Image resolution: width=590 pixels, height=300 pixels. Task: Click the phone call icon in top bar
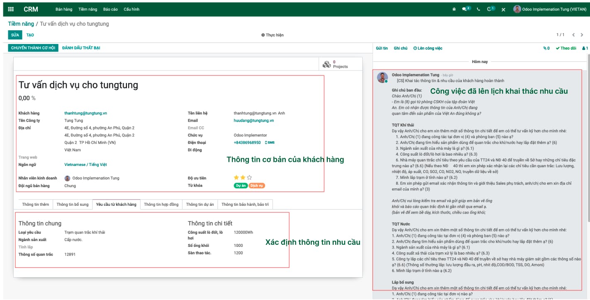click(x=479, y=9)
